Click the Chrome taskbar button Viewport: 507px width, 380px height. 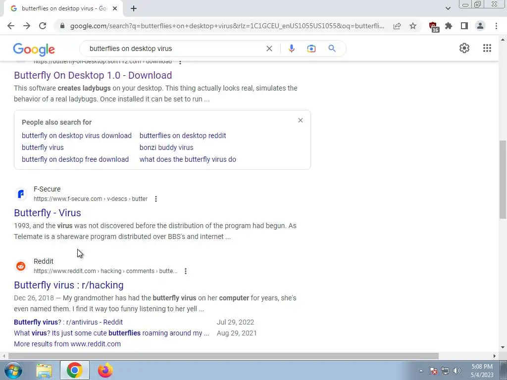(75, 370)
